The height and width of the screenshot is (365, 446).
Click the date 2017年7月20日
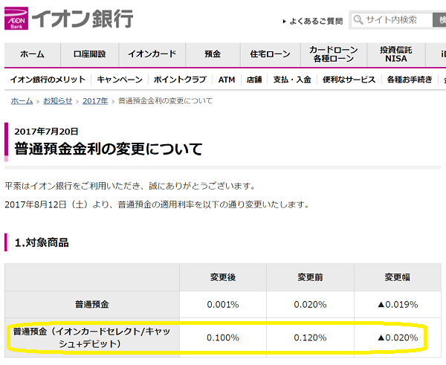click(46, 132)
